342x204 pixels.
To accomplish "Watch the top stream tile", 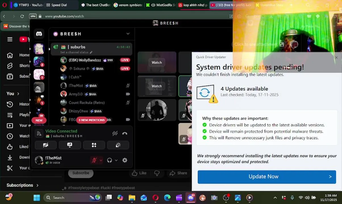I will coord(157,63).
